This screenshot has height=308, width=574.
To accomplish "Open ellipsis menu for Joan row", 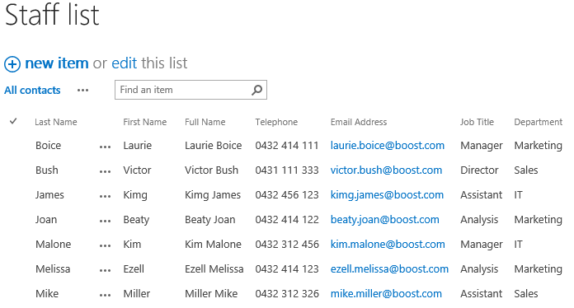I will tap(105, 221).
